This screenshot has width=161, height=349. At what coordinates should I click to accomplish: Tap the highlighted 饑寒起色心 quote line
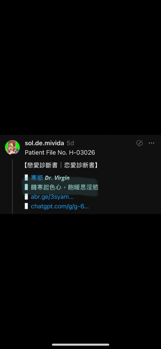pyautogui.click(x=64, y=187)
